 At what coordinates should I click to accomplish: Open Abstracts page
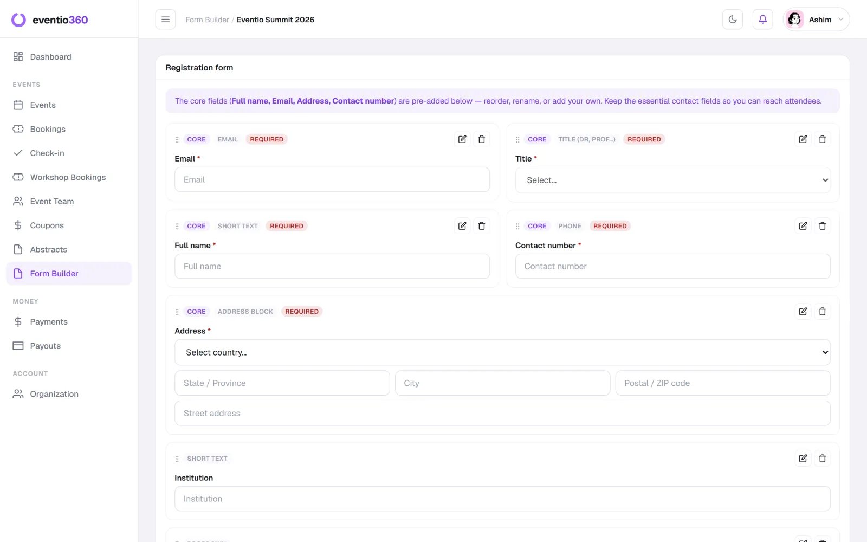tap(69, 249)
